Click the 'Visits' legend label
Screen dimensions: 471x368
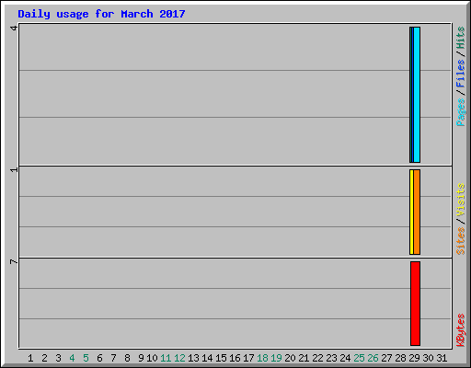tap(460, 200)
